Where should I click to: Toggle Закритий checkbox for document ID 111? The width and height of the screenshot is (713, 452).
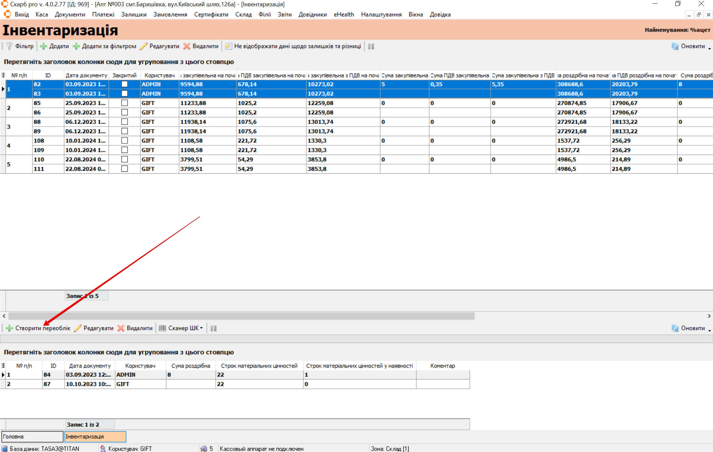pos(125,168)
